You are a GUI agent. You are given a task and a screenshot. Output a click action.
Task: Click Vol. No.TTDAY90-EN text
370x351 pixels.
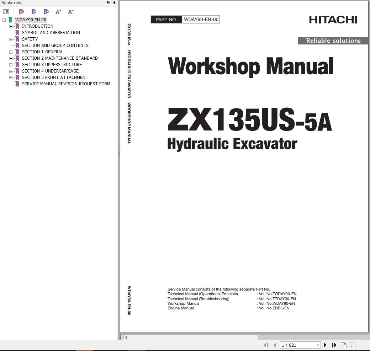tap(277, 299)
